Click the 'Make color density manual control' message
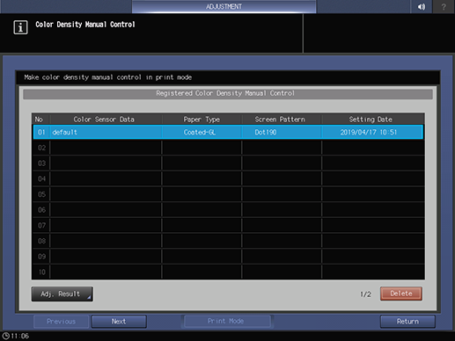The height and width of the screenshot is (341, 455). pos(108,77)
